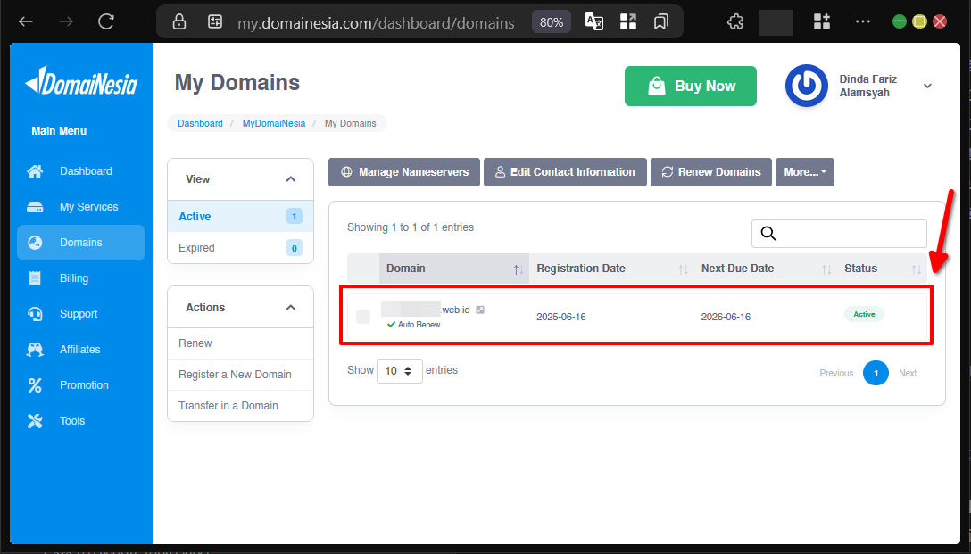Click the Affiliates sidebar icon
Screen dimensions: 971x554
click(35, 349)
